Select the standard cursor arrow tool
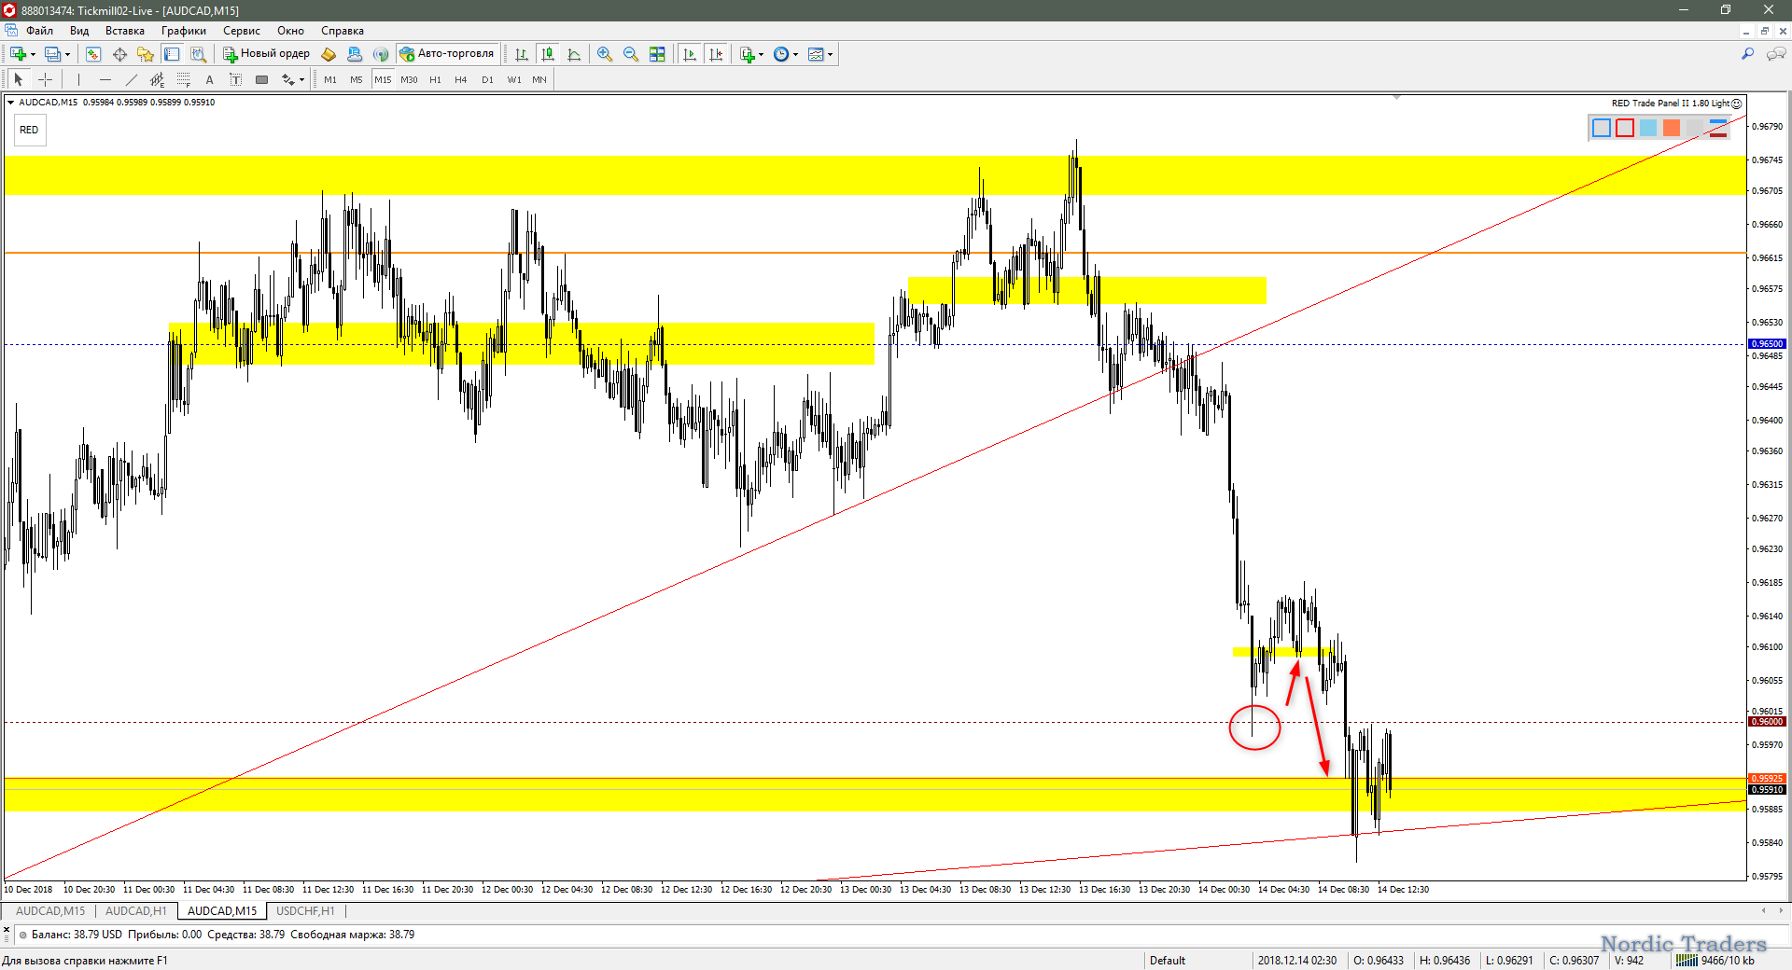Screen dimensions: 1792x970 click(18, 79)
